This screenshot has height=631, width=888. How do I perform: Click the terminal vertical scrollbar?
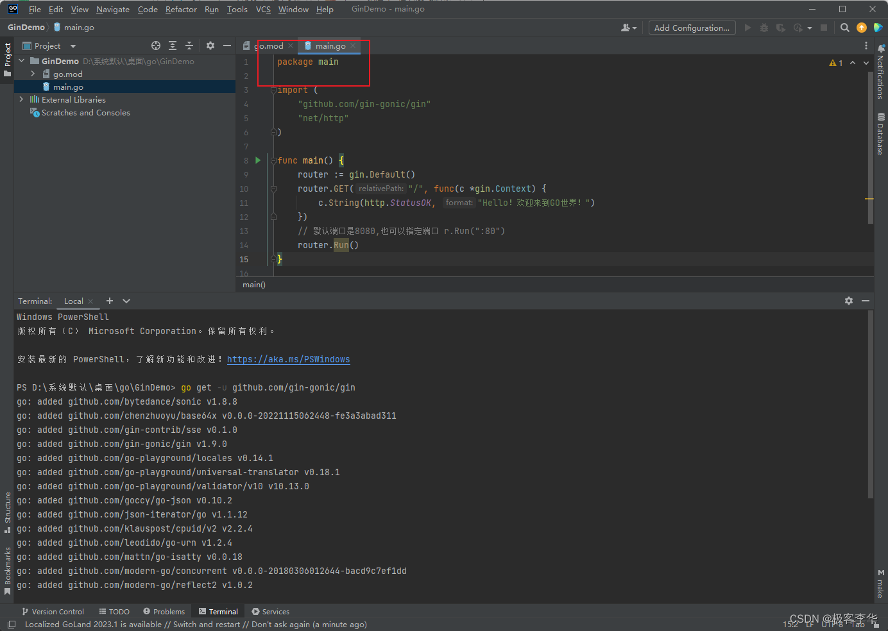870,404
